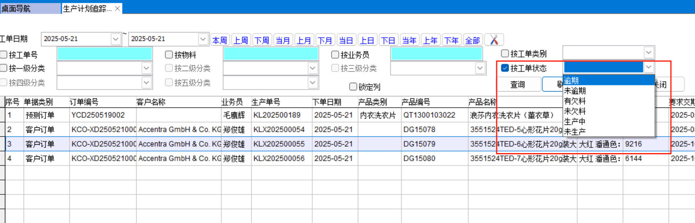Expand the 按一级分类 combo box
The image size is (695, 223).
pyautogui.click(x=146, y=68)
